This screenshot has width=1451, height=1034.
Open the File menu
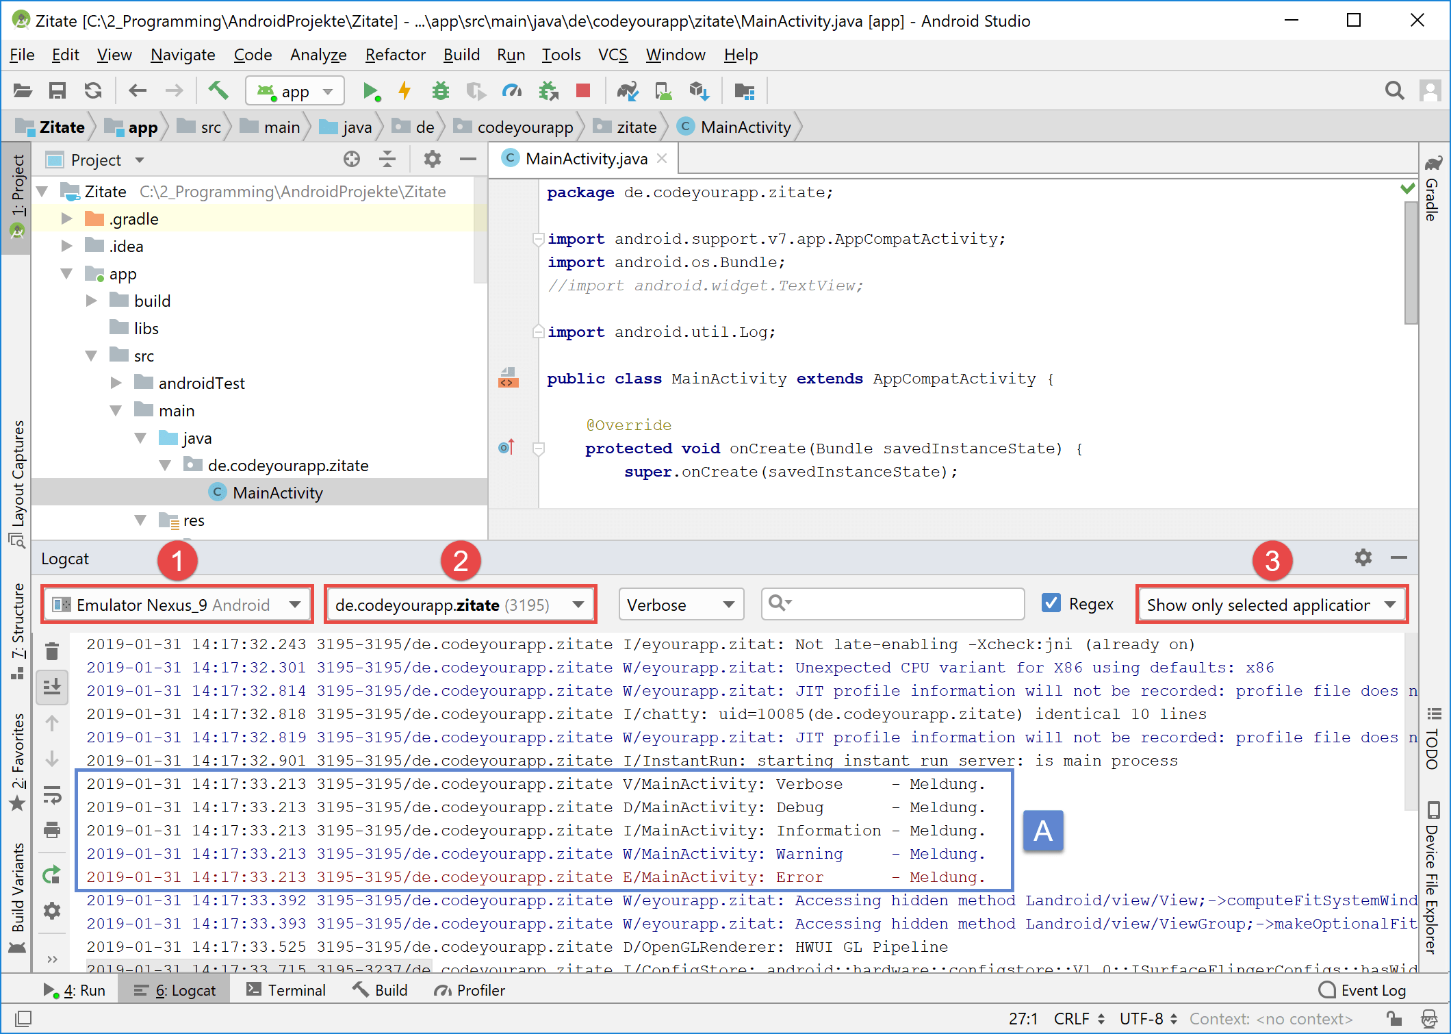tap(22, 55)
